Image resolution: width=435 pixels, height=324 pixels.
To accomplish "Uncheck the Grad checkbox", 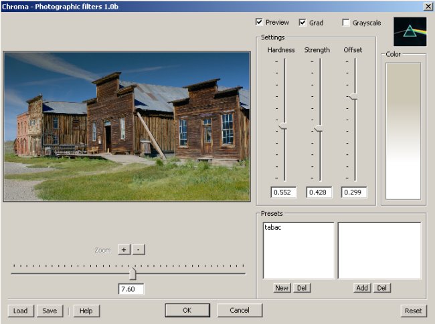I will (302, 23).
